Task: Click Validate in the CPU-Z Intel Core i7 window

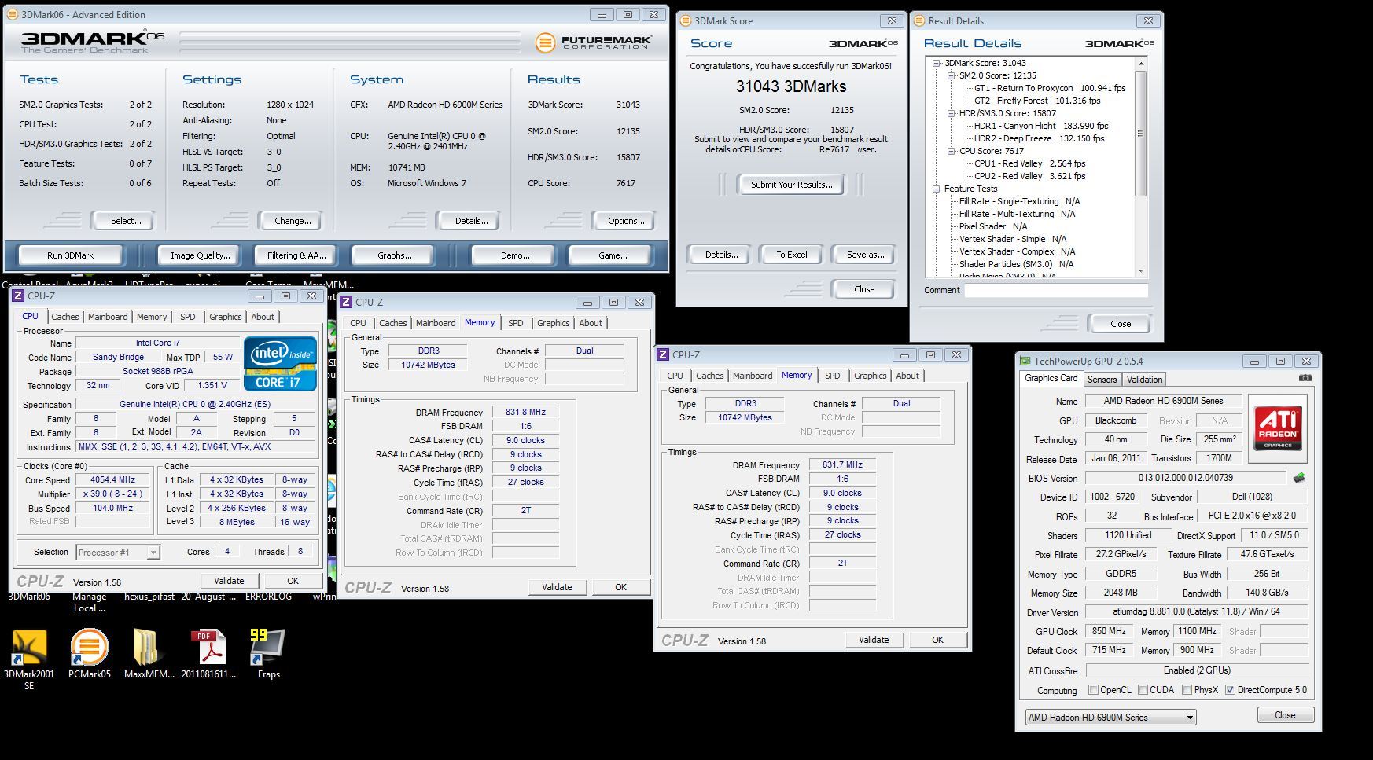Action: [229, 581]
